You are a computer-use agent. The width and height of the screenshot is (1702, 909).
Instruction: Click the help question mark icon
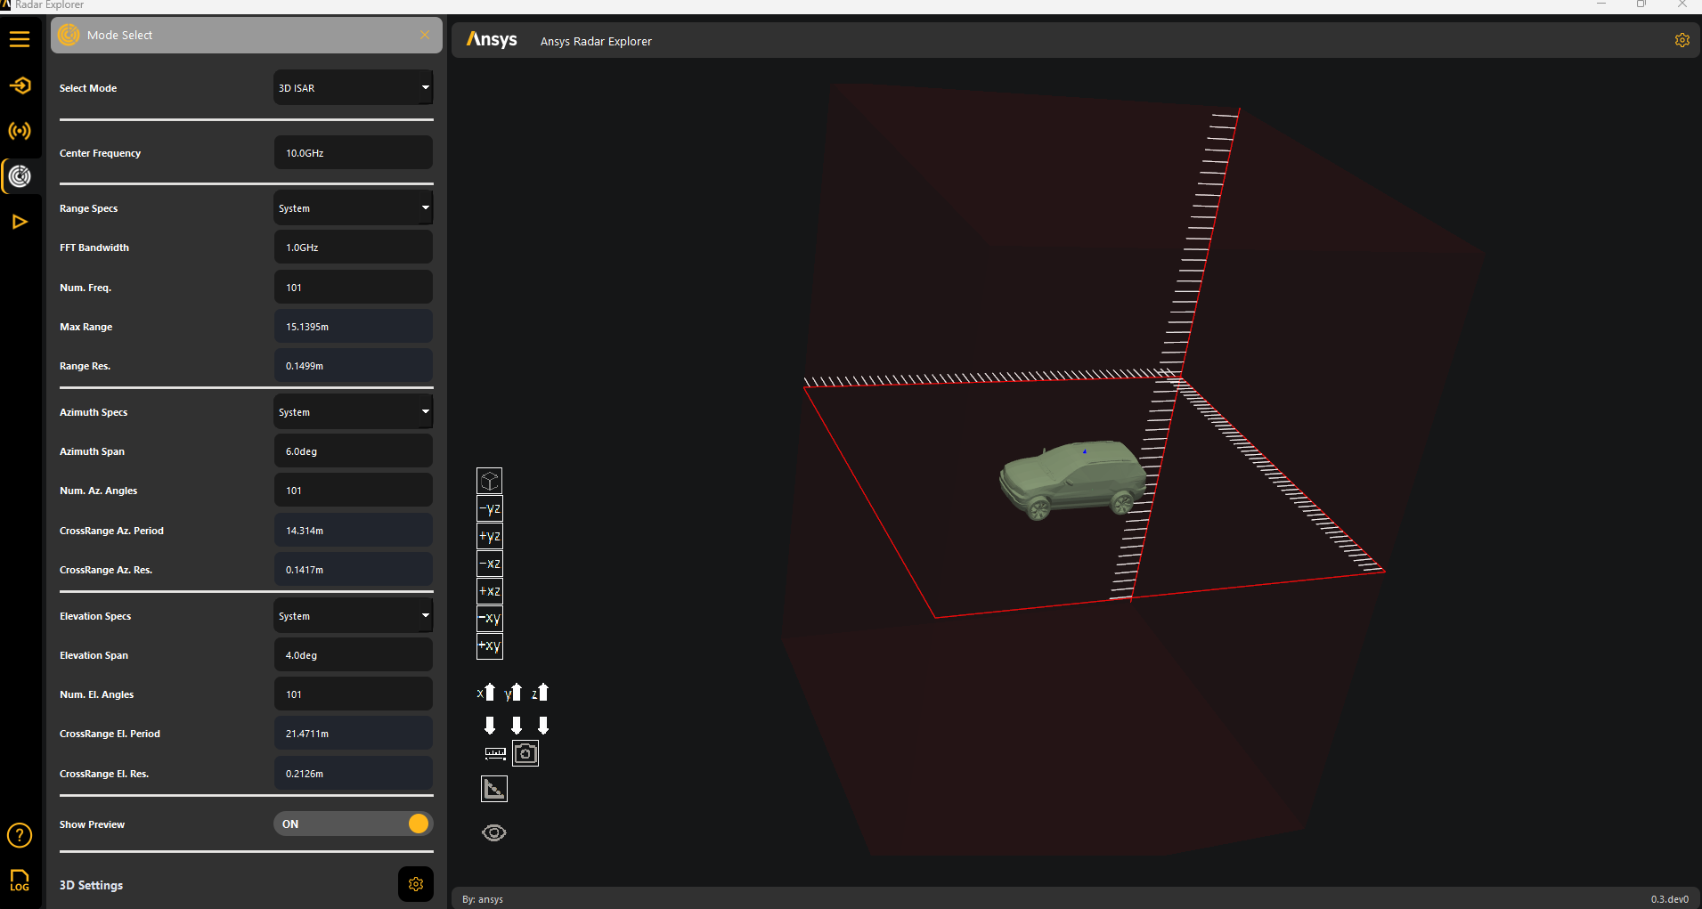pyautogui.click(x=20, y=835)
